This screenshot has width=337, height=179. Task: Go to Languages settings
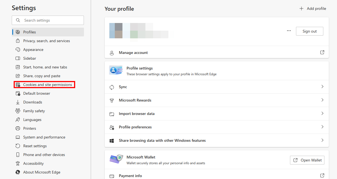[48, 120]
